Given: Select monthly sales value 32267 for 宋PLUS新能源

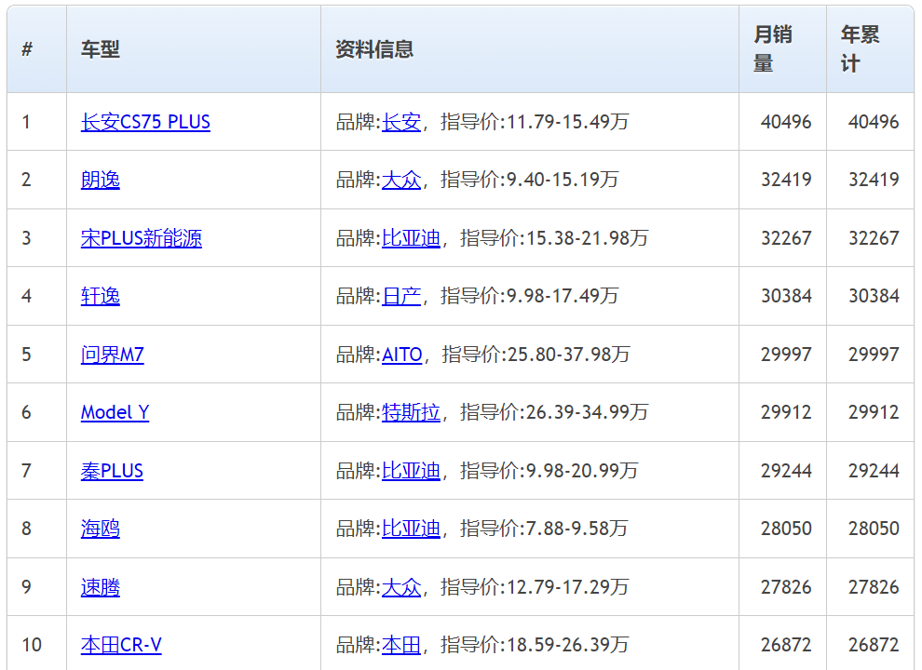Looking at the screenshot, I should (786, 238).
